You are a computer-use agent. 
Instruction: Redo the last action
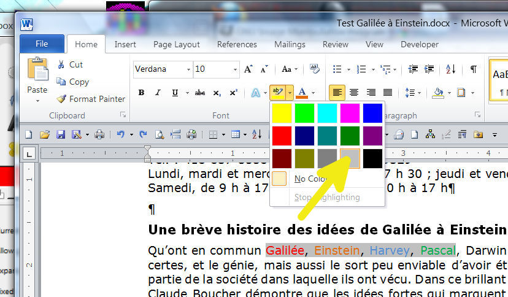tap(143, 134)
